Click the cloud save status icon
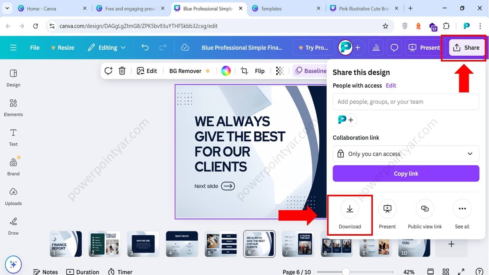The image size is (489, 275). point(185,47)
